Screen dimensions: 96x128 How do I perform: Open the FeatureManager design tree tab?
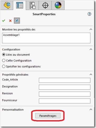[7, 5]
